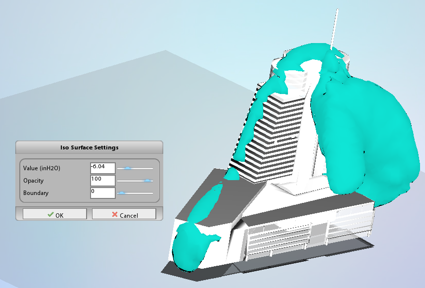The width and height of the screenshot is (425, 288).
Task: Click the OK button
Action: click(x=55, y=214)
